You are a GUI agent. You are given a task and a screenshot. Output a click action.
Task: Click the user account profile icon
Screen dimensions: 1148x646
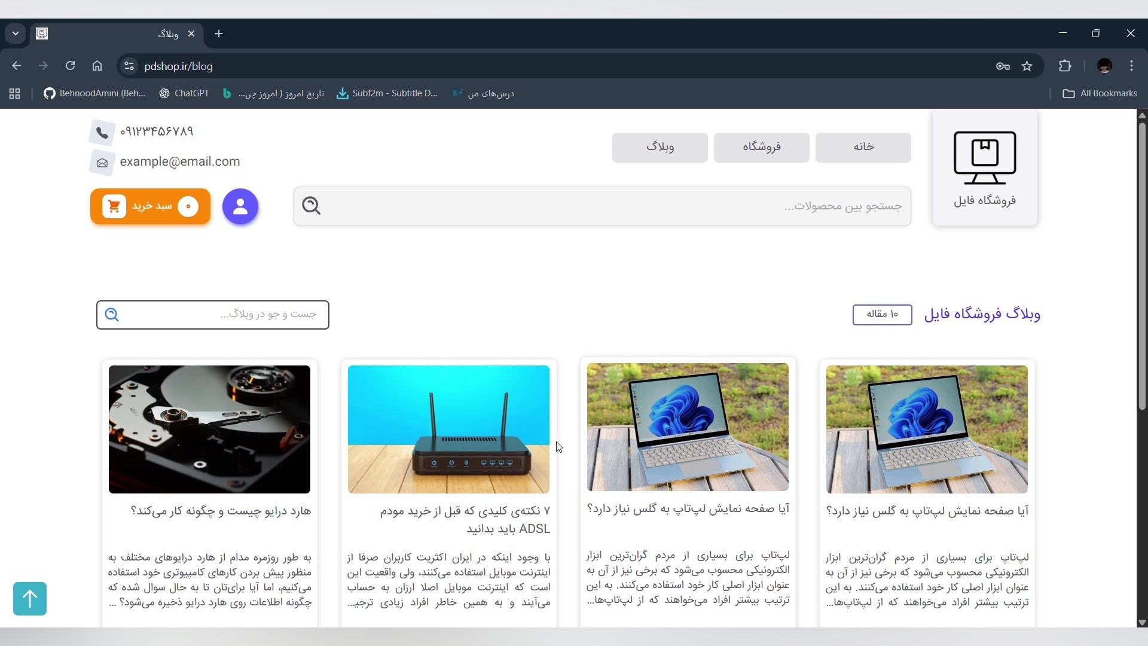pos(240,206)
